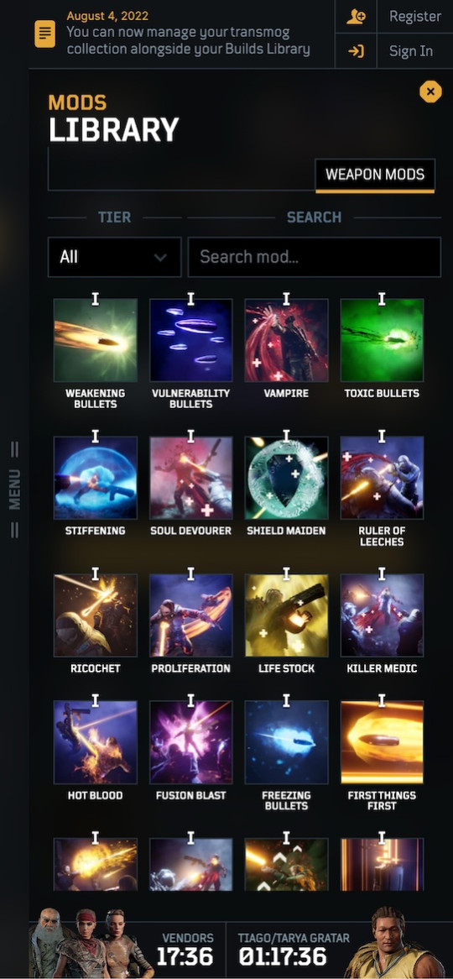Image resolution: width=453 pixels, height=979 pixels.
Task: Pick the First Things First mod
Action: click(382, 742)
